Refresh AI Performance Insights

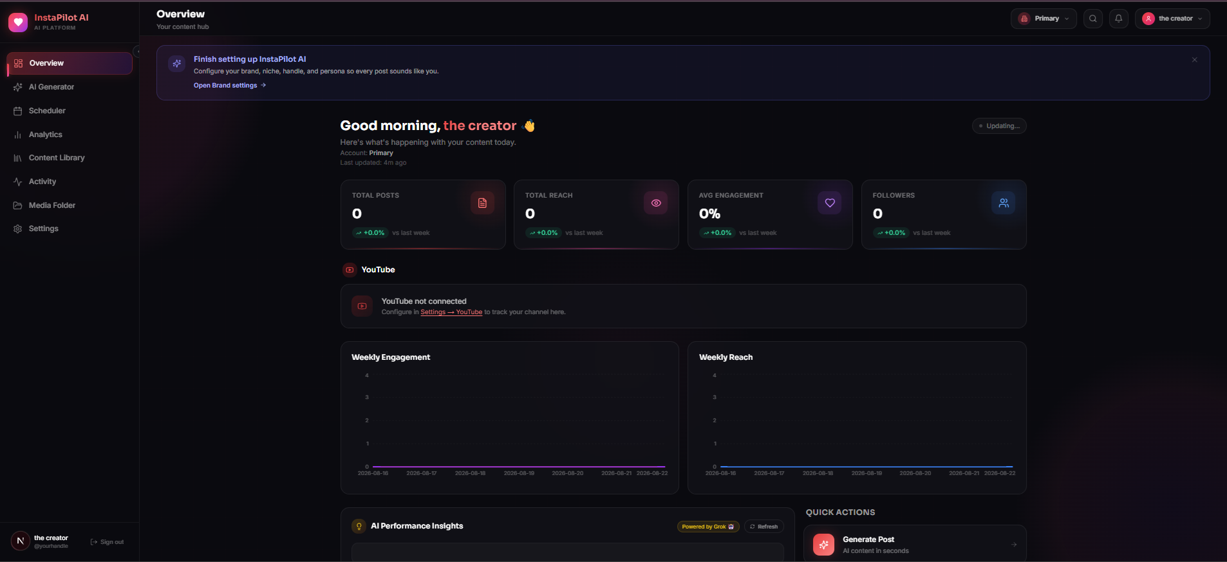pos(764,527)
